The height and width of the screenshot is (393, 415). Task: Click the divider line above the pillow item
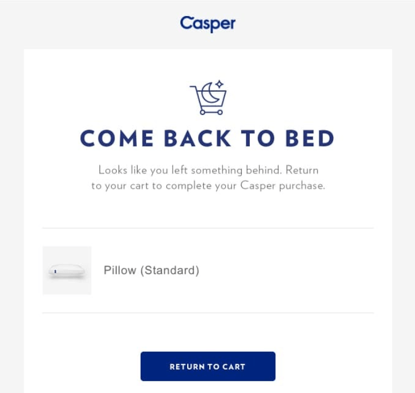[x=207, y=228]
